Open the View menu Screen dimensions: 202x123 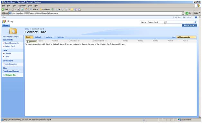pyautogui.click(x=14, y=6)
